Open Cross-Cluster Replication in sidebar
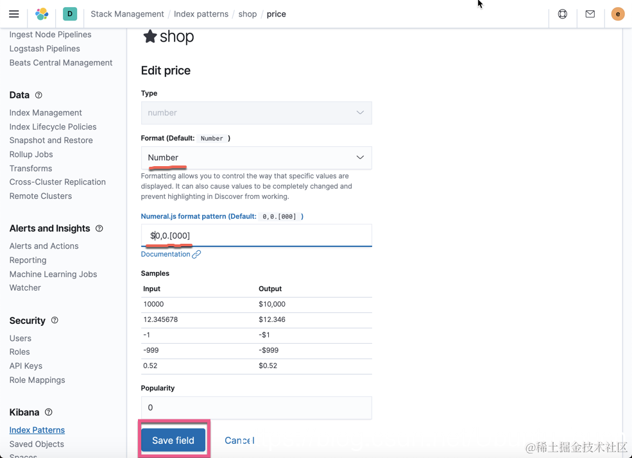 pyautogui.click(x=58, y=182)
